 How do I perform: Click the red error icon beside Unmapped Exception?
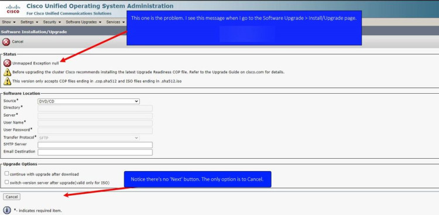[8, 63]
